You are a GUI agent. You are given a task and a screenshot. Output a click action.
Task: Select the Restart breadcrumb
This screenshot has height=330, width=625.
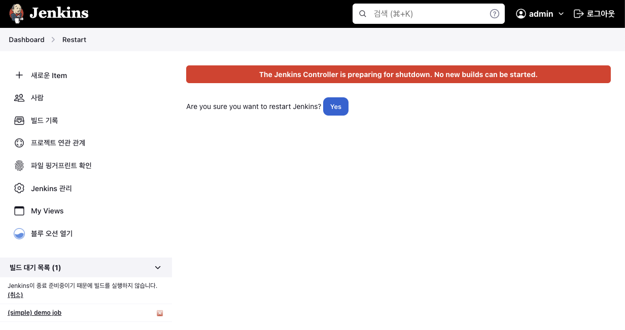pyautogui.click(x=74, y=40)
